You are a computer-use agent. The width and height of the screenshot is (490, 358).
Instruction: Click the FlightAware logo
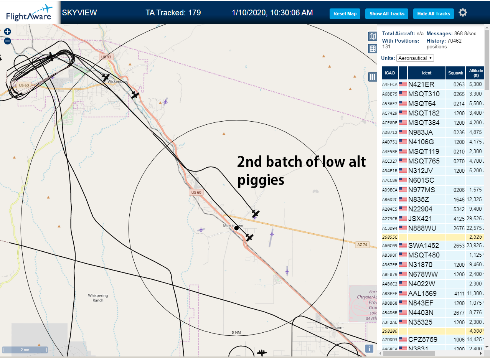[29, 12]
